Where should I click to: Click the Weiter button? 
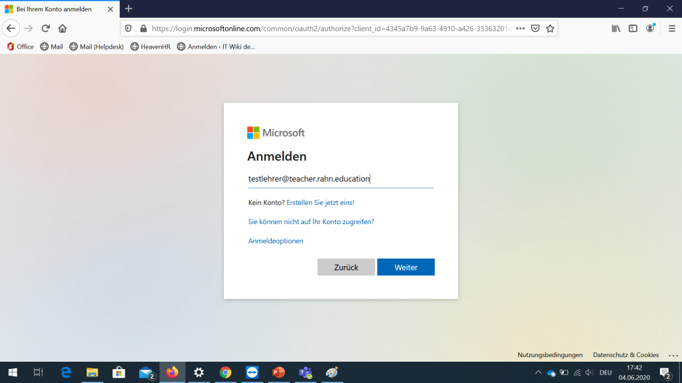point(406,267)
